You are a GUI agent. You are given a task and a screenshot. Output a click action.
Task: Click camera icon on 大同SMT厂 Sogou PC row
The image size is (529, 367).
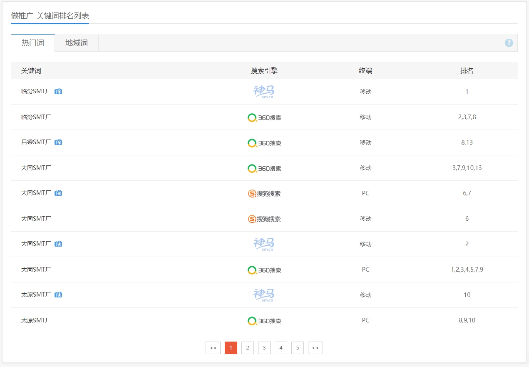58,193
